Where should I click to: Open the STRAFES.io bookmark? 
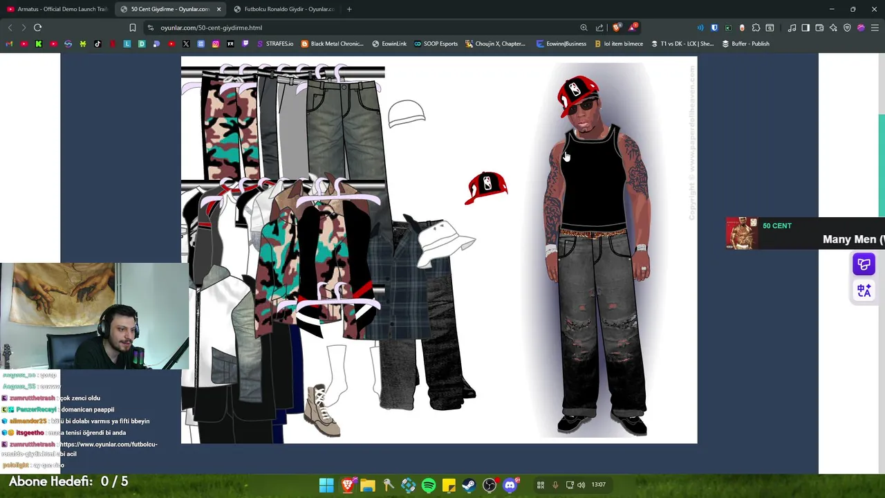tap(274, 44)
